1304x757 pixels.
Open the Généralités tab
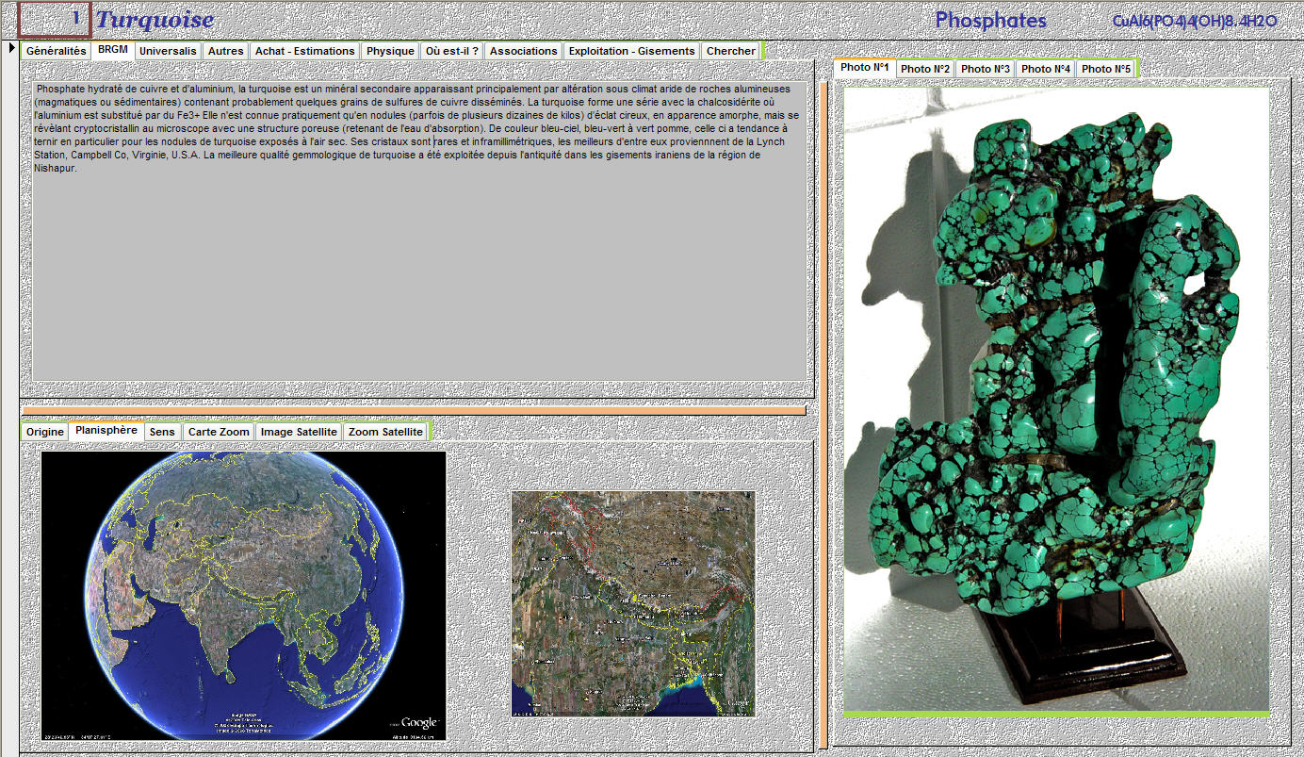tap(56, 51)
